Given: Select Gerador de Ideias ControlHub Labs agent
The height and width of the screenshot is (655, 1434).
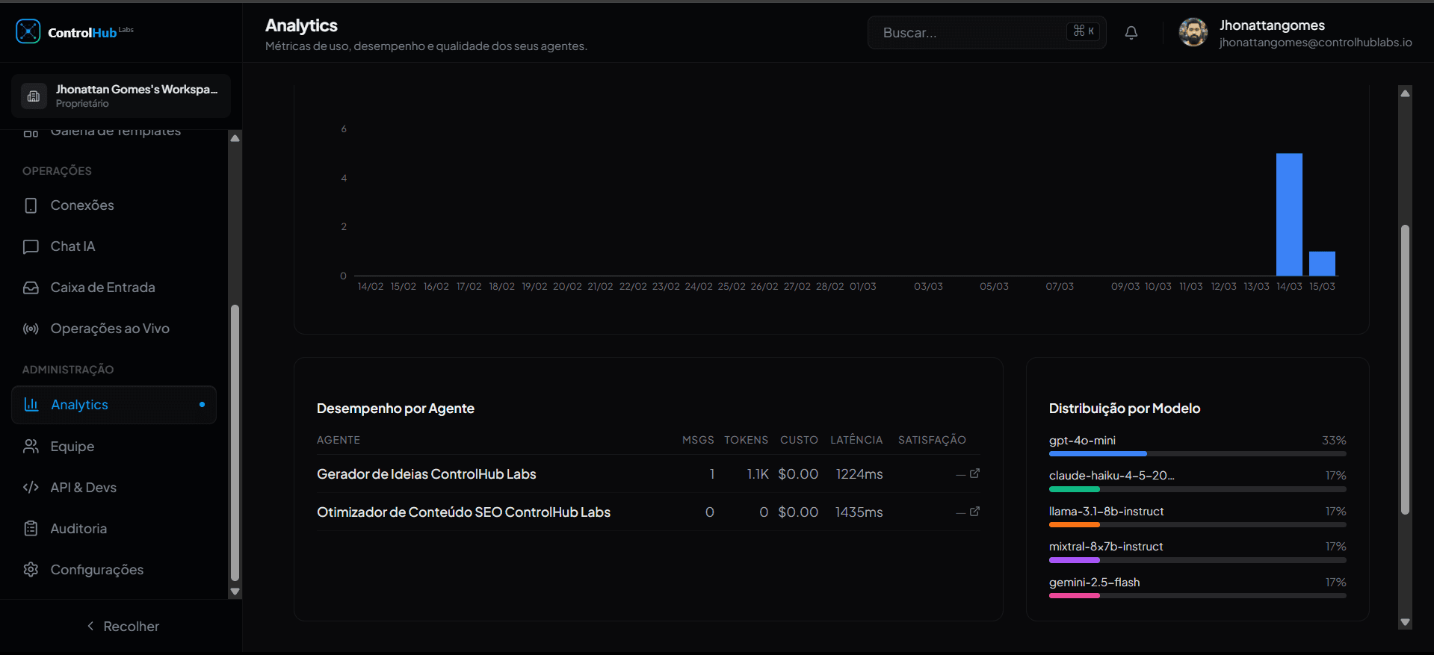Looking at the screenshot, I should coord(427,474).
